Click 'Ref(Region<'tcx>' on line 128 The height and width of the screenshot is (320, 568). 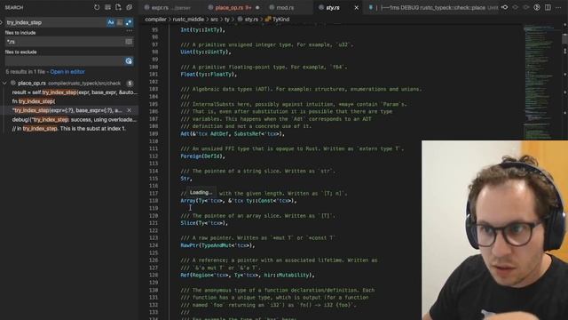pyautogui.click(x=205, y=275)
